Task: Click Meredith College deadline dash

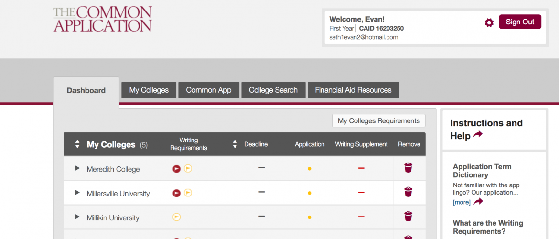Action: pos(262,168)
